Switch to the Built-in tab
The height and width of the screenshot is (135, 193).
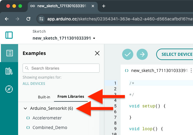[x=44, y=97]
